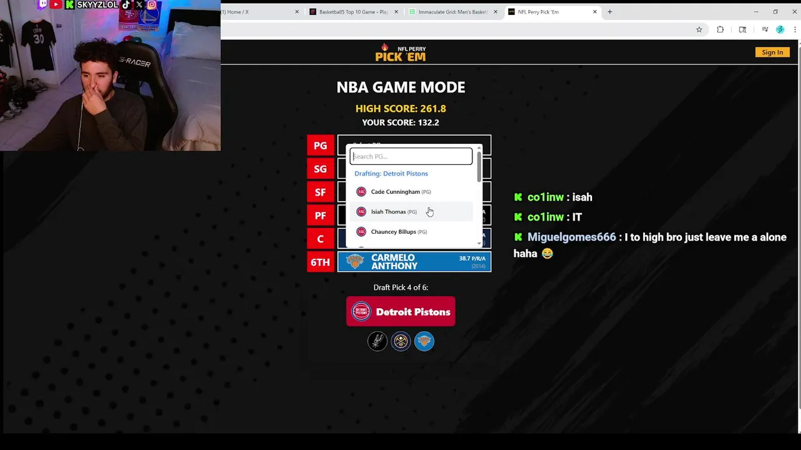Image resolution: width=801 pixels, height=450 pixels.
Task: Click the Knicks logo in Carmelo Anthony slot
Action: click(355, 261)
